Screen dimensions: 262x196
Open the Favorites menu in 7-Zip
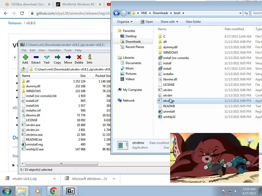tap(55, 50)
